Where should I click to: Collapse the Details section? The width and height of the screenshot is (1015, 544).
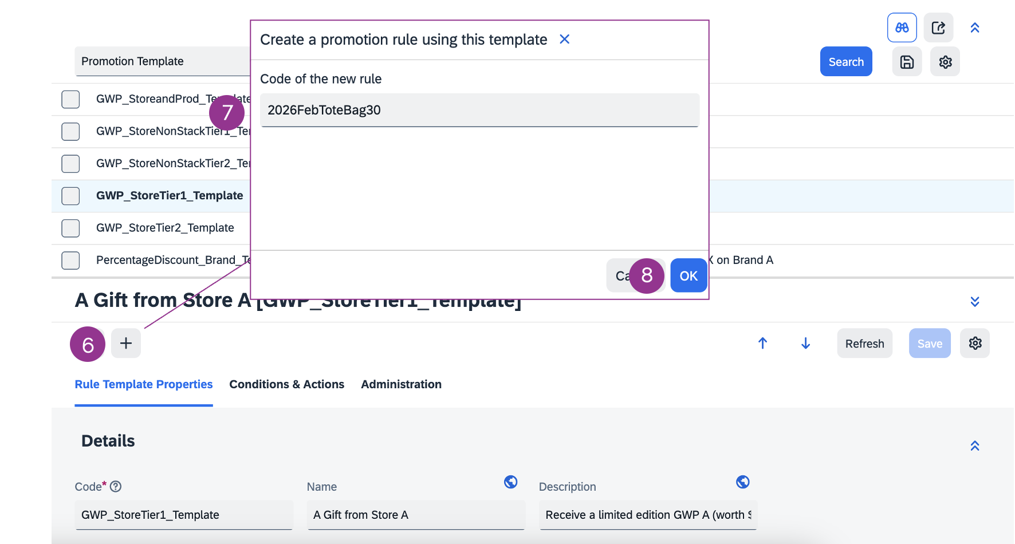point(974,446)
